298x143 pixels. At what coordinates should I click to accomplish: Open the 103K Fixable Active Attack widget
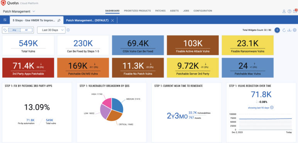point(193,45)
